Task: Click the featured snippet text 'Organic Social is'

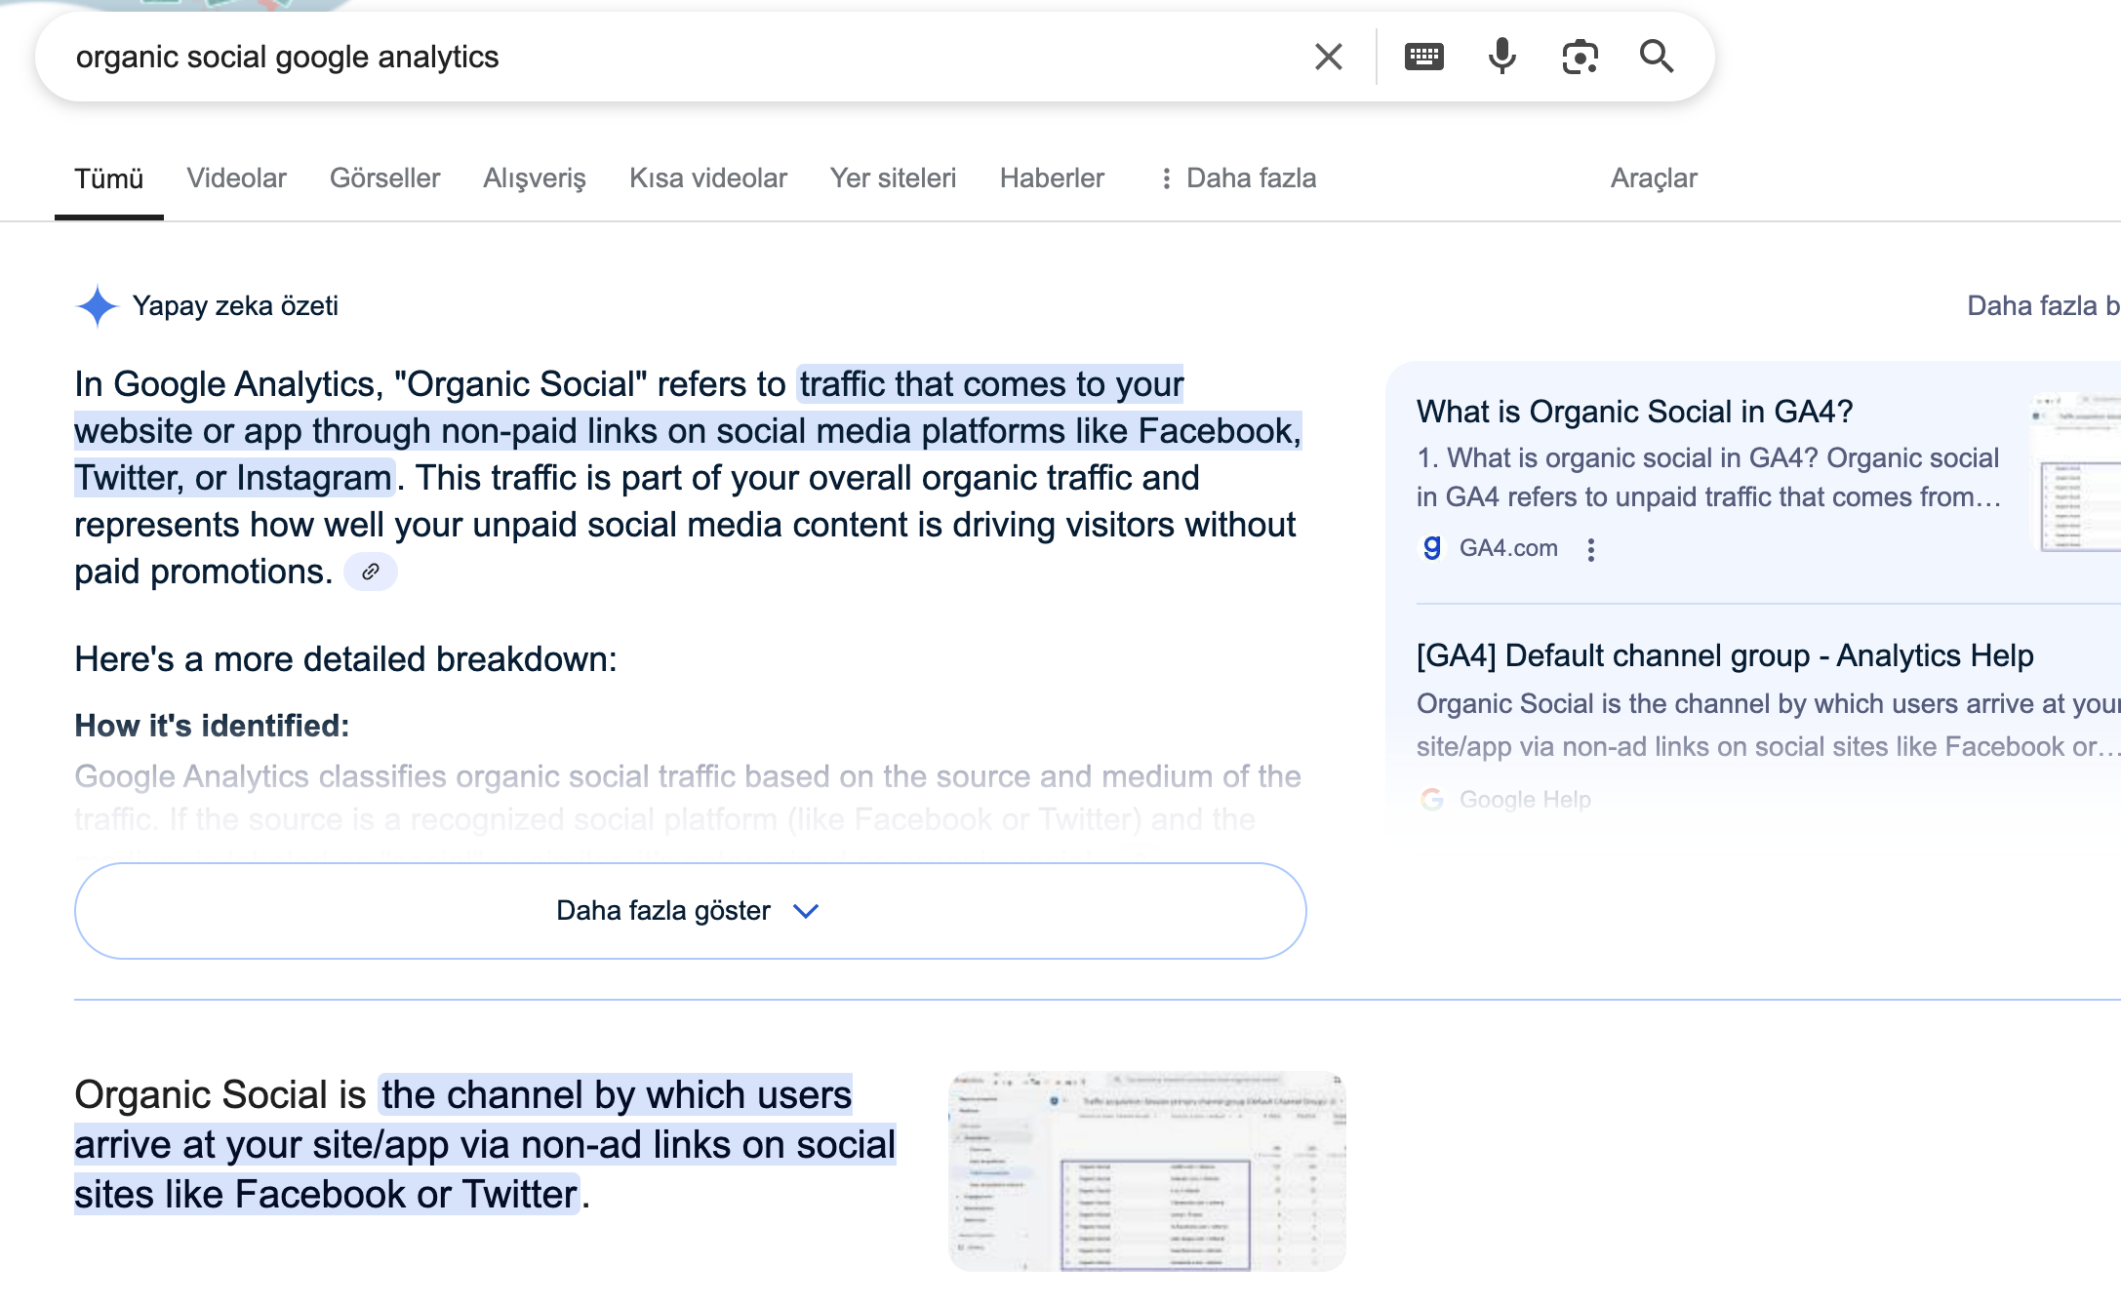Action: click(x=220, y=1094)
